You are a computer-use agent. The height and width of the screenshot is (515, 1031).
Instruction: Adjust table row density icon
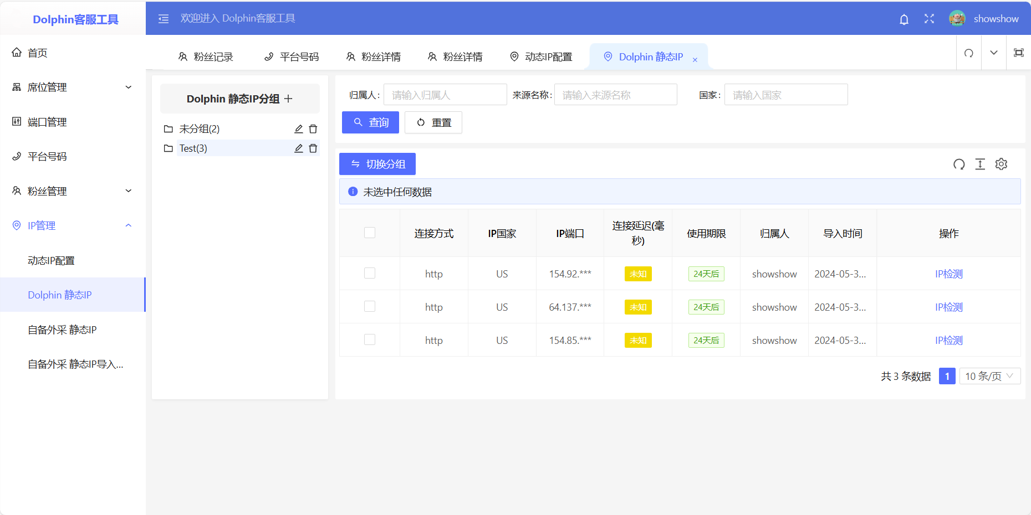click(980, 164)
